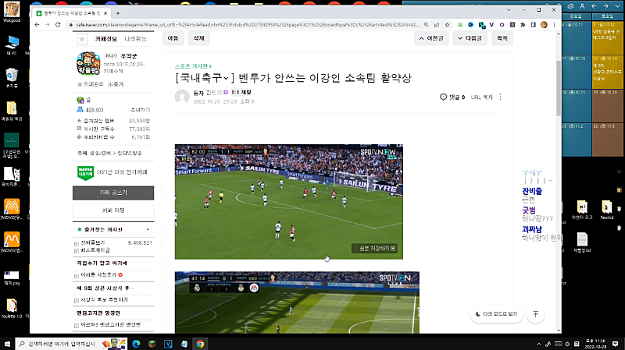Select the Naver cafe article tab
625x350 pixels.
(72, 13)
